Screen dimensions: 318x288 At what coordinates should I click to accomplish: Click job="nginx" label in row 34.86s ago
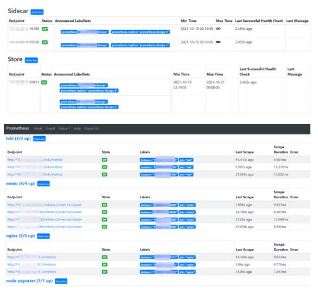click(x=187, y=272)
